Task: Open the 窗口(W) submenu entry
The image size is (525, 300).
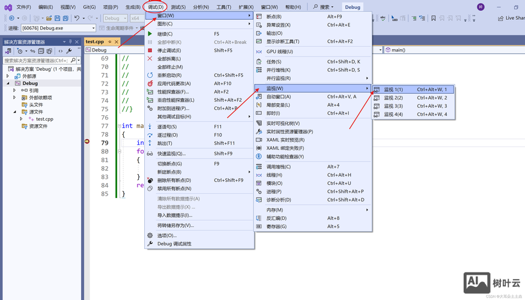Action: point(199,16)
